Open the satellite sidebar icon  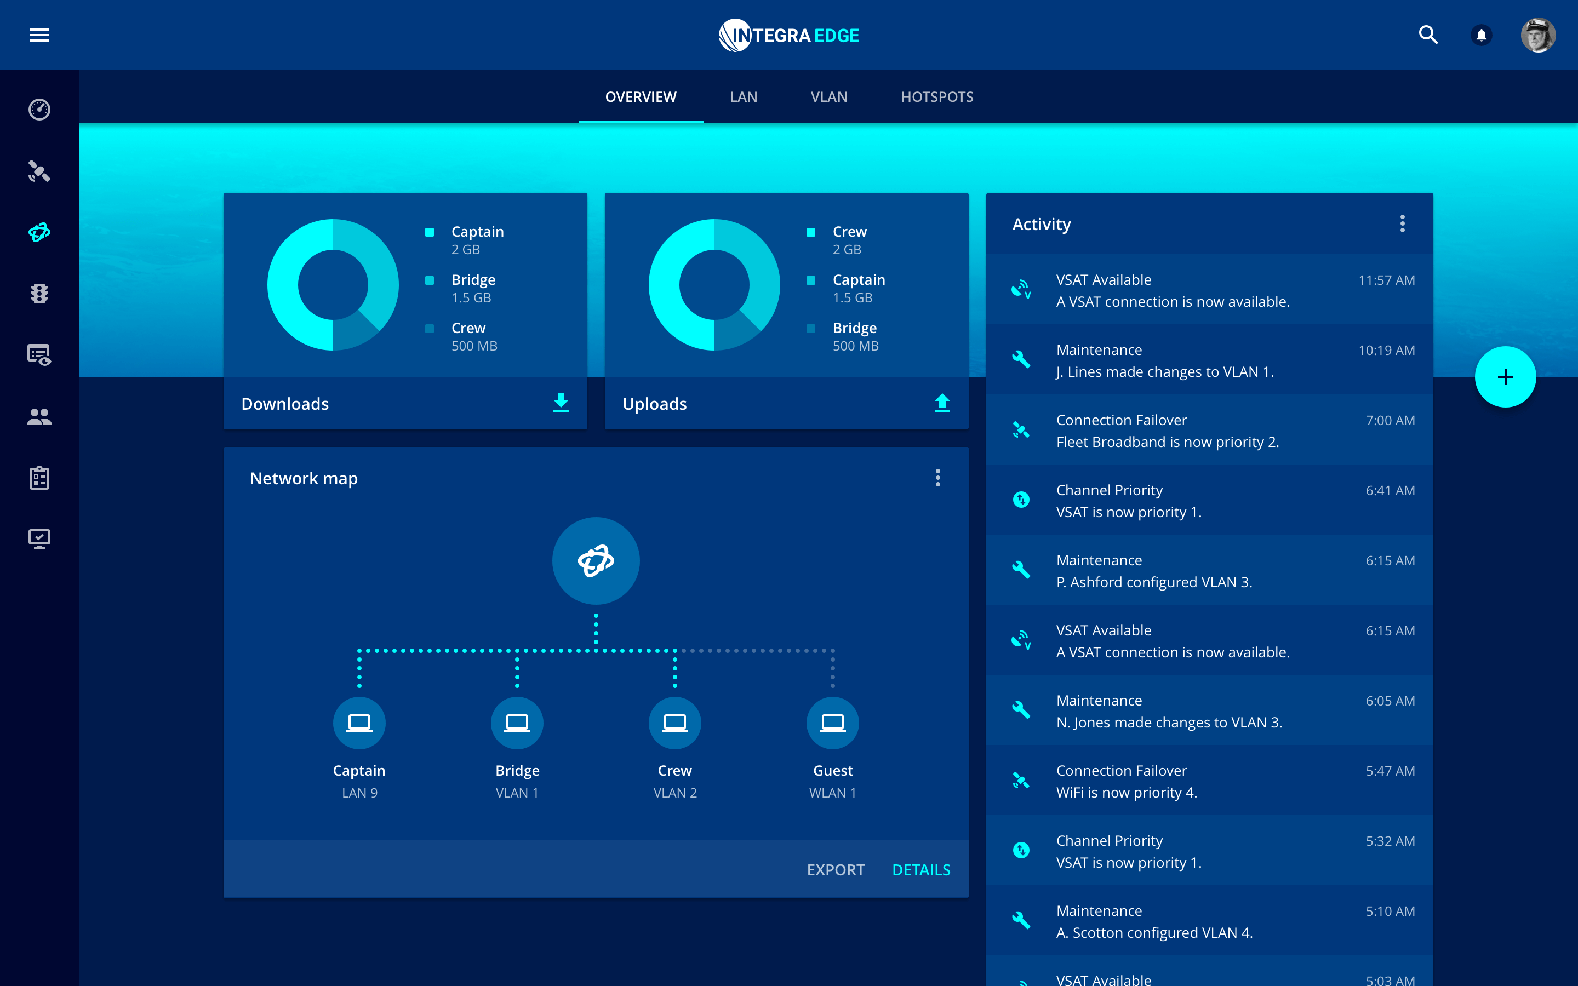coord(39,171)
